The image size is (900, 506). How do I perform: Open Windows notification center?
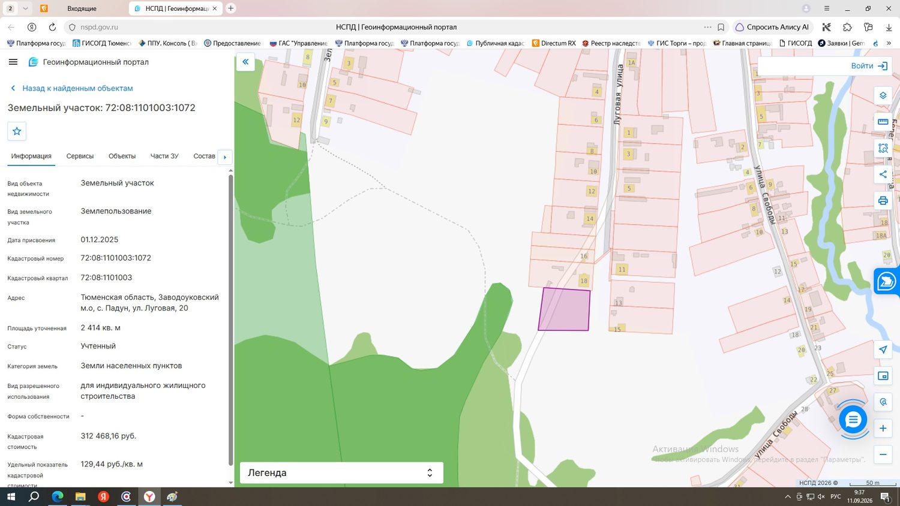[885, 496]
